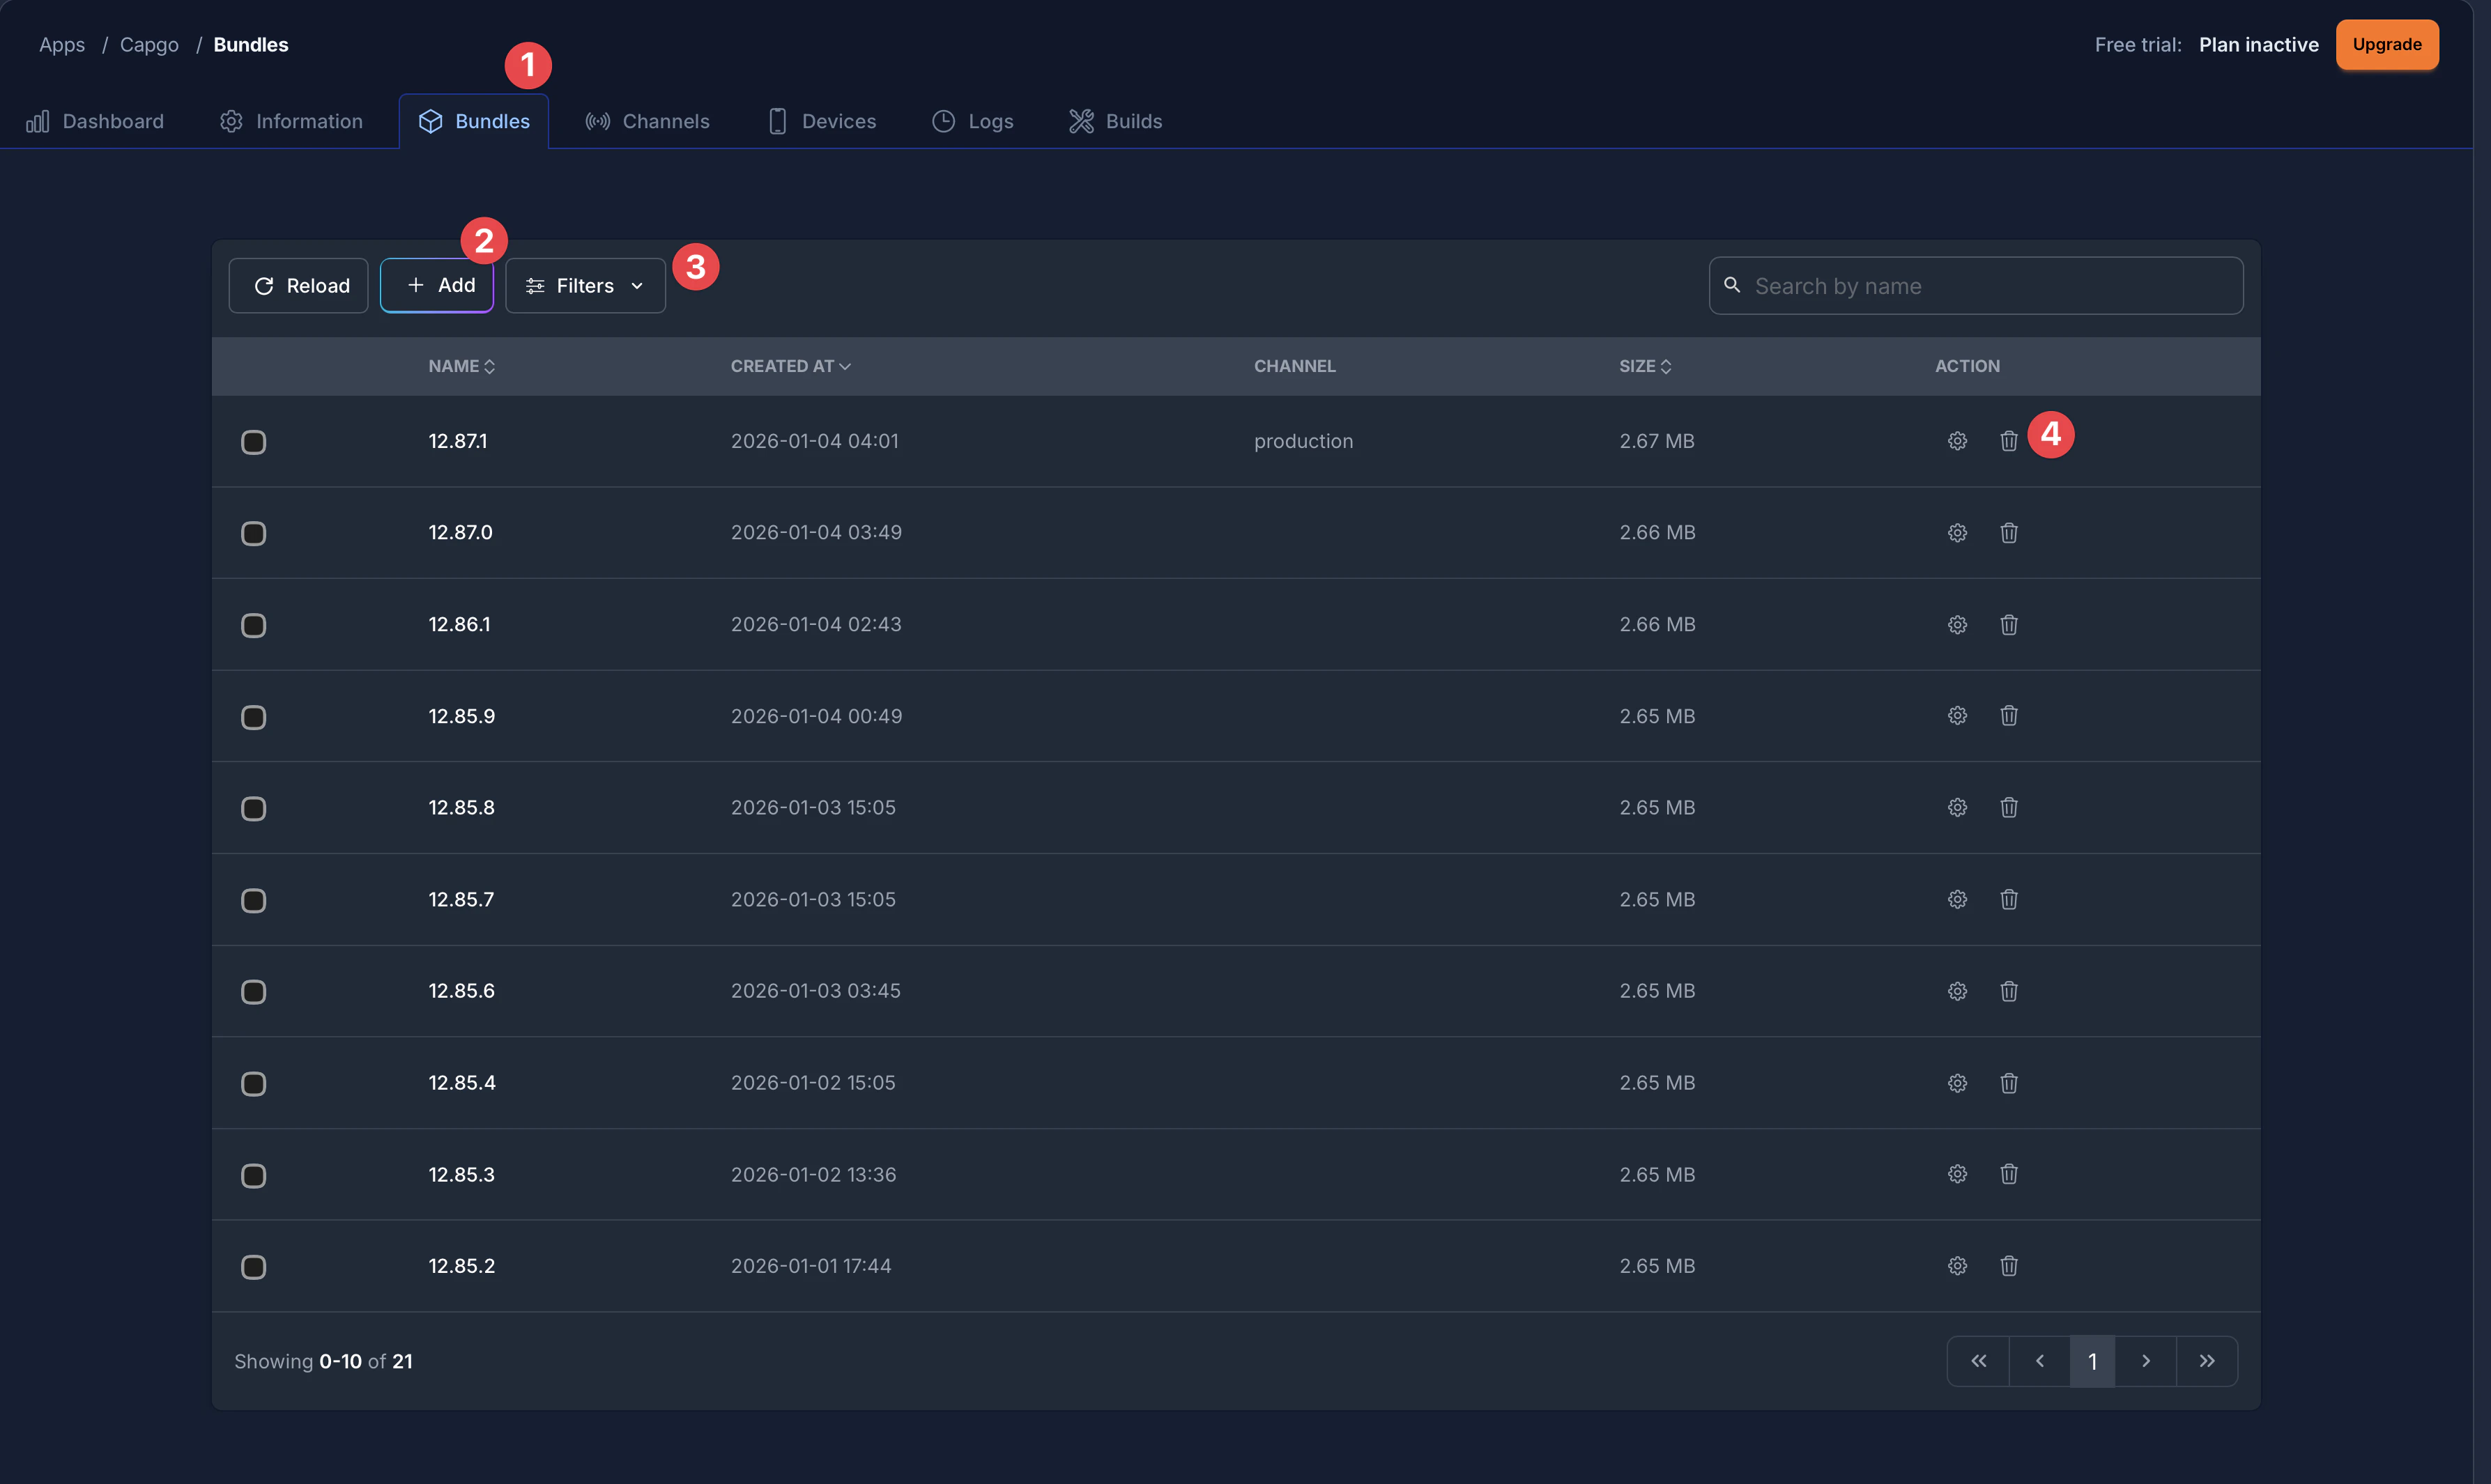Open the Builds tab
The width and height of the screenshot is (2491, 1484).
(x=1115, y=121)
